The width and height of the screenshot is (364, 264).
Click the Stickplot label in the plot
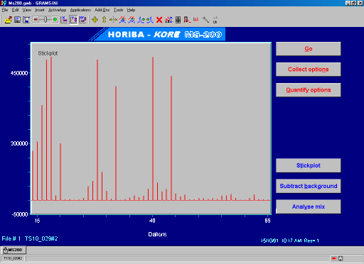coord(48,53)
